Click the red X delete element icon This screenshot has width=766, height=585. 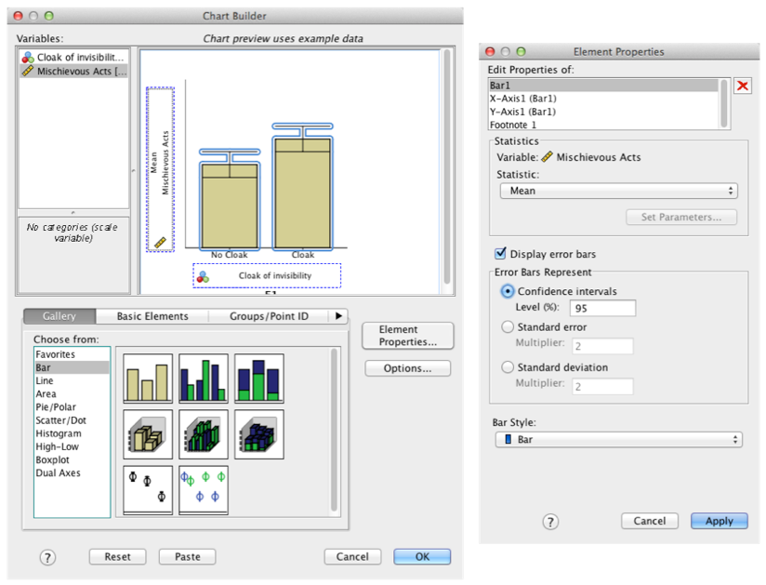pyautogui.click(x=743, y=86)
